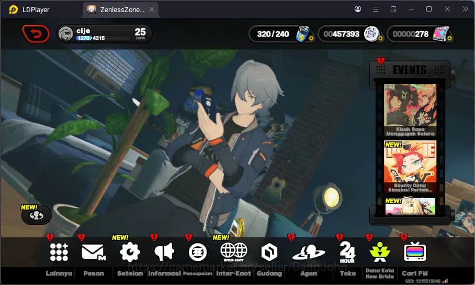
Task: Add Denny coins with plus icon
Action: click(x=380, y=38)
